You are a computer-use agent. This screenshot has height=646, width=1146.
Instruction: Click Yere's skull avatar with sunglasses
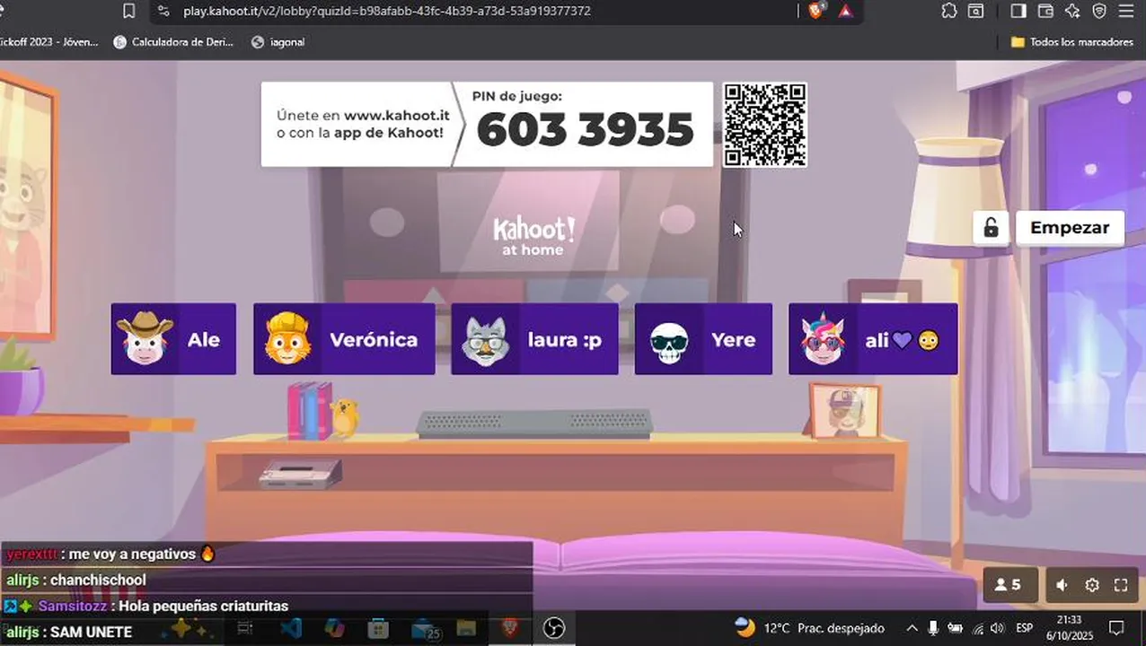coord(669,343)
